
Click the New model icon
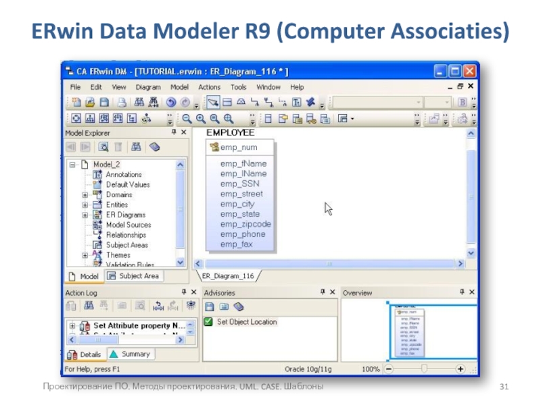point(76,103)
